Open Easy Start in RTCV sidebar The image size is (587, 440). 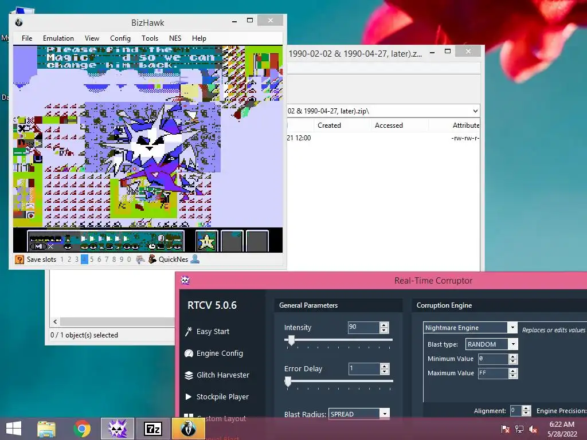207,332
